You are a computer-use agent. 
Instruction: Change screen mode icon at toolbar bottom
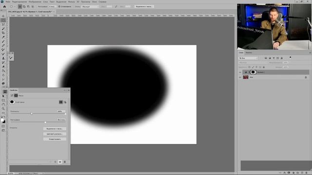3,130
